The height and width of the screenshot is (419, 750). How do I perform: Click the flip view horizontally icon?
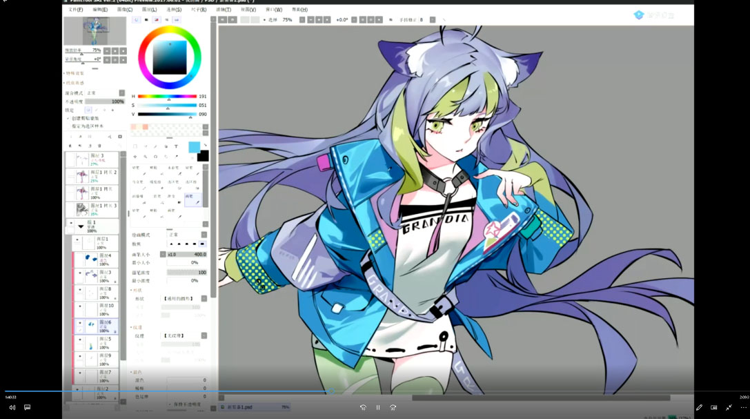tap(391, 19)
